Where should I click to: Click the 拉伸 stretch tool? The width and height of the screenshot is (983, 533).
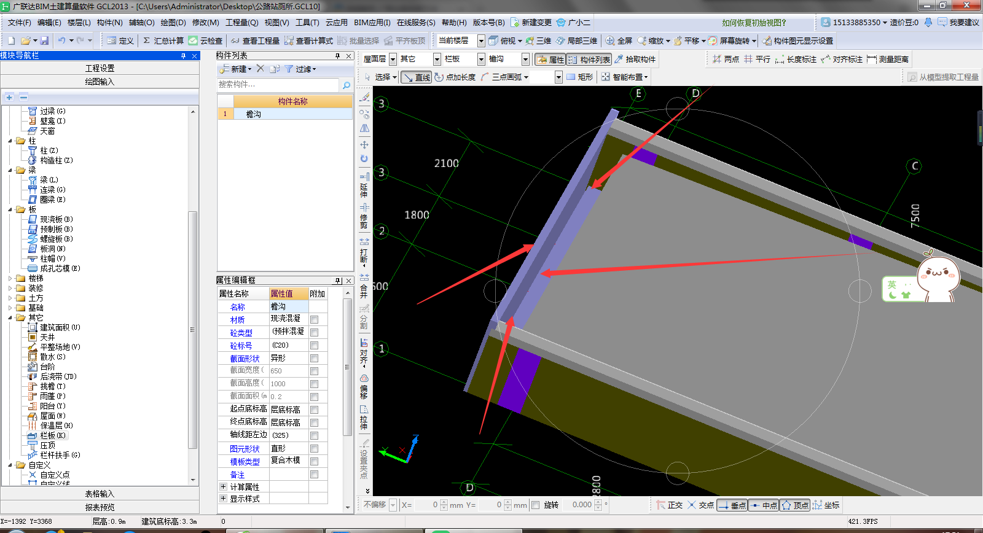pyautogui.click(x=364, y=417)
